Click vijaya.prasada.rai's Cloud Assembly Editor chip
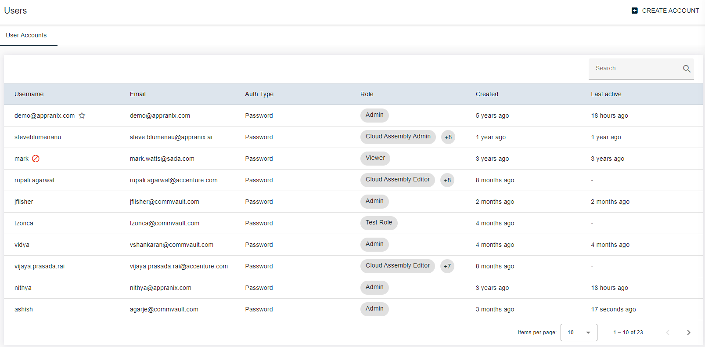This screenshot has height=347, width=705. click(398, 266)
